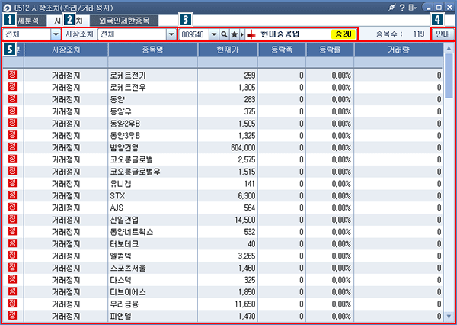Click the red 정 icon for STX
The image size is (457, 325).
click(x=12, y=195)
